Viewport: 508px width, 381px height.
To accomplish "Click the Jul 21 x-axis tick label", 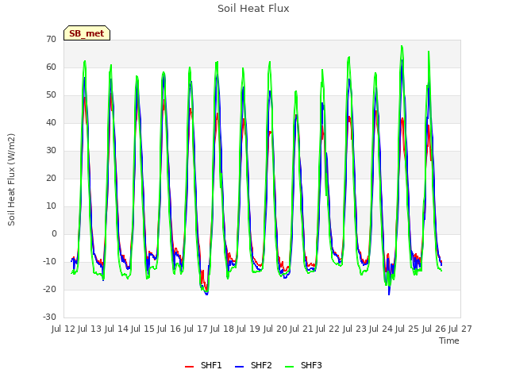I will pos(302,329).
